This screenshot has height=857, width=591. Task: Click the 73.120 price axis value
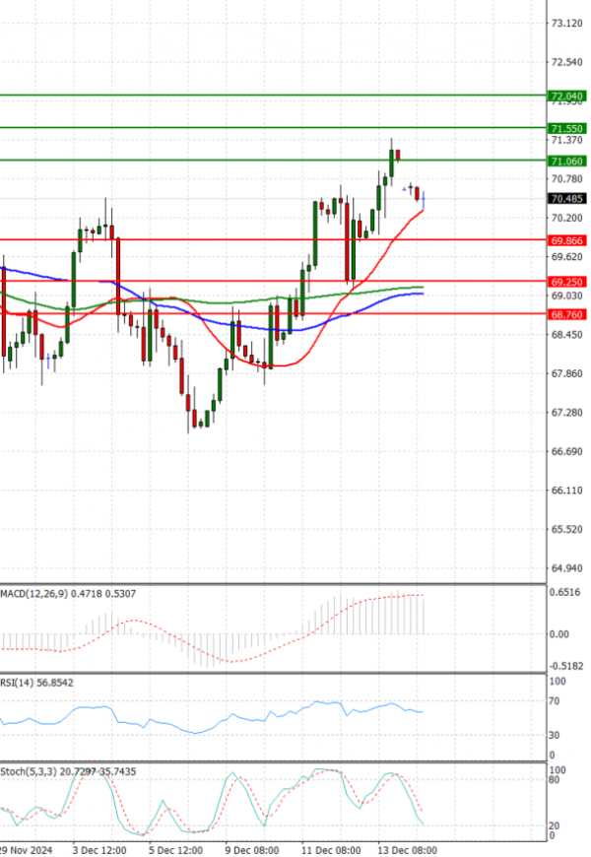567,24
